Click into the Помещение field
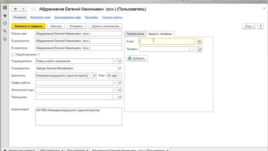268x151 pixels. pos(74,97)
